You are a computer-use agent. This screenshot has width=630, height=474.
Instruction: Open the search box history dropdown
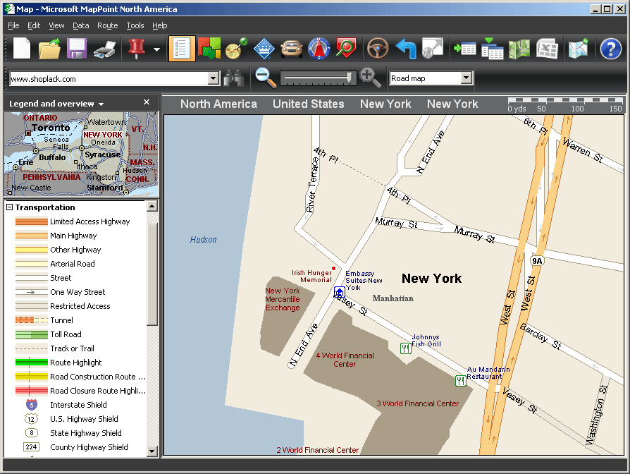pos(214,78)
